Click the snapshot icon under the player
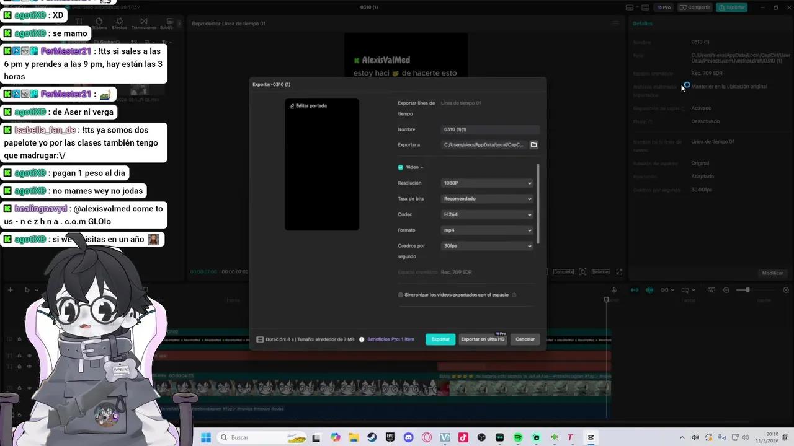Screen dimensions: 794x446 (582, 272)
